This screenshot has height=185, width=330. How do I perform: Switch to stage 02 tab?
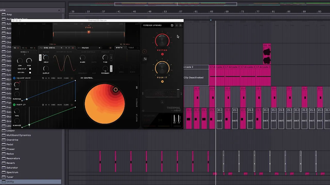point(24,48)
